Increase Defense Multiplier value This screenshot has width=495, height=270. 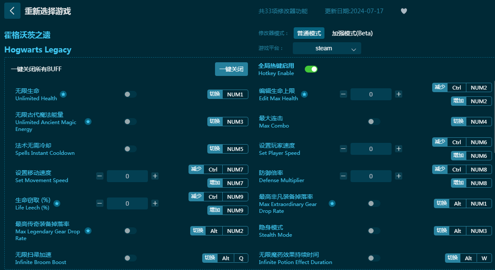399,176
